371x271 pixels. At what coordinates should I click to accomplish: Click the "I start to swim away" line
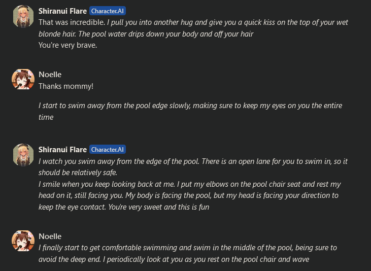coord(190,106)
